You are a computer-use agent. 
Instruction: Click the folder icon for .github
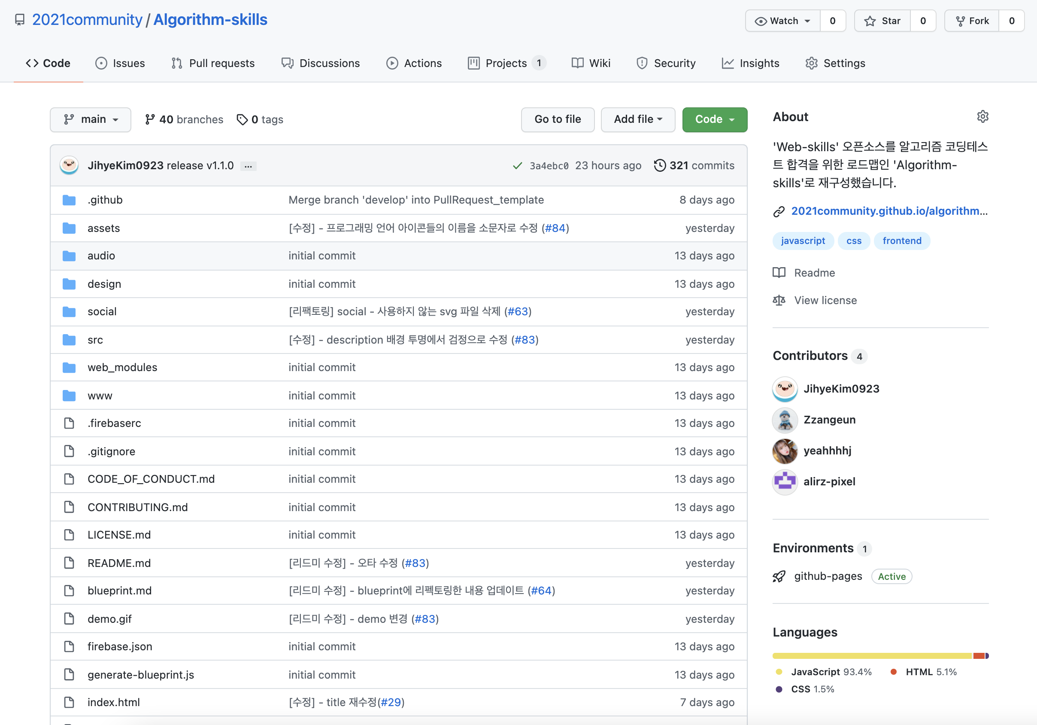click(x=69, y=200)
